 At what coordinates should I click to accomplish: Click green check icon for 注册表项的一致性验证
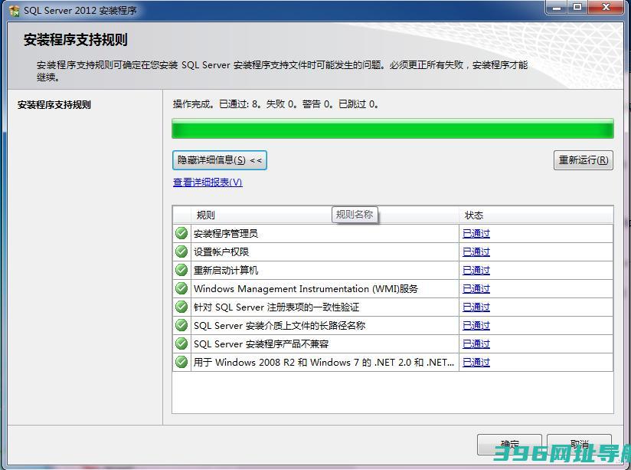181,307
